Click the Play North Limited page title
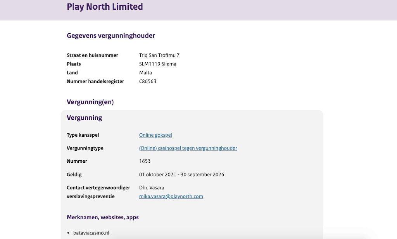The height and width of the screenshot is (239, 397). 105,7
